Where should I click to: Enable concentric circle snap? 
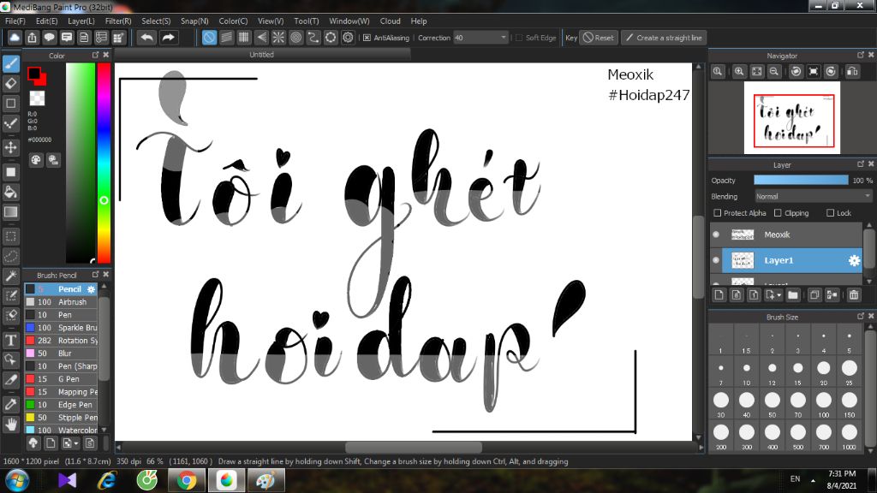point(295,38)
